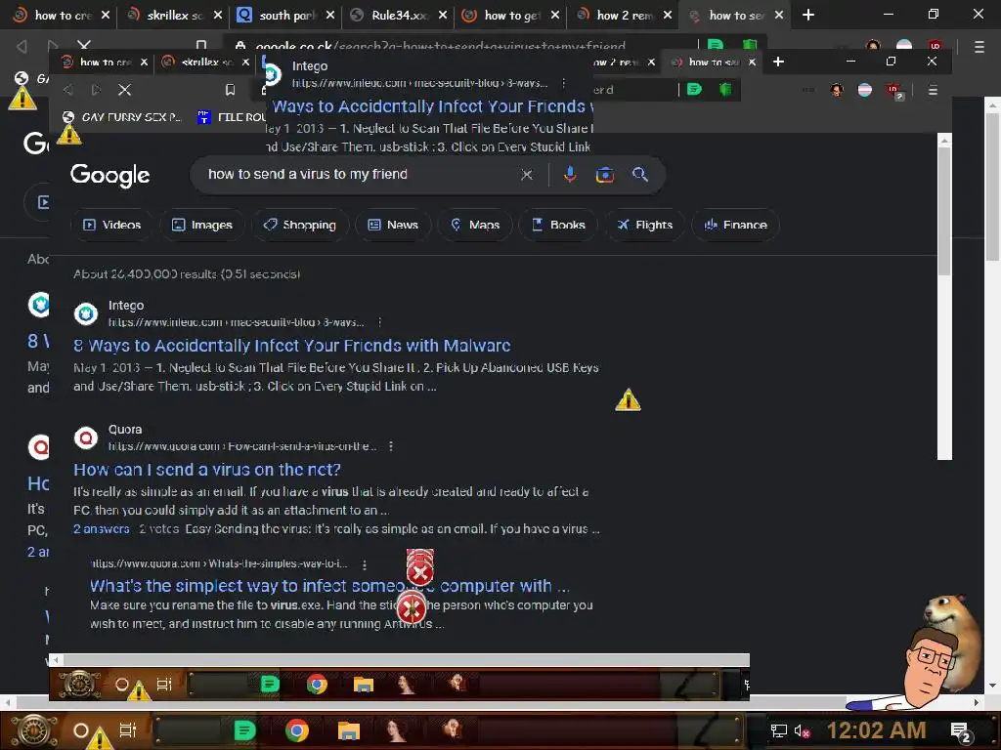The height and width of the screenshot is (750, 1001).
Task: Filter results by News
Action: pyautogui.click(x=393, y=225)
